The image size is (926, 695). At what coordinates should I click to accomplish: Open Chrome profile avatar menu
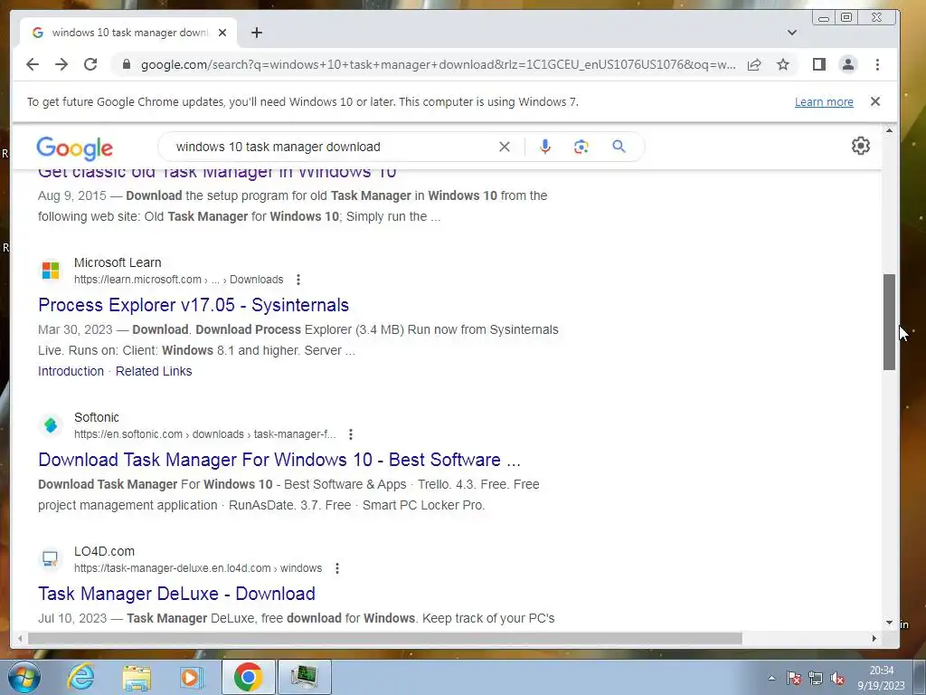tap(848, 64)
